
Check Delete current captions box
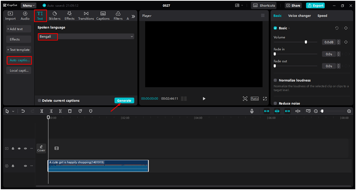40,101
